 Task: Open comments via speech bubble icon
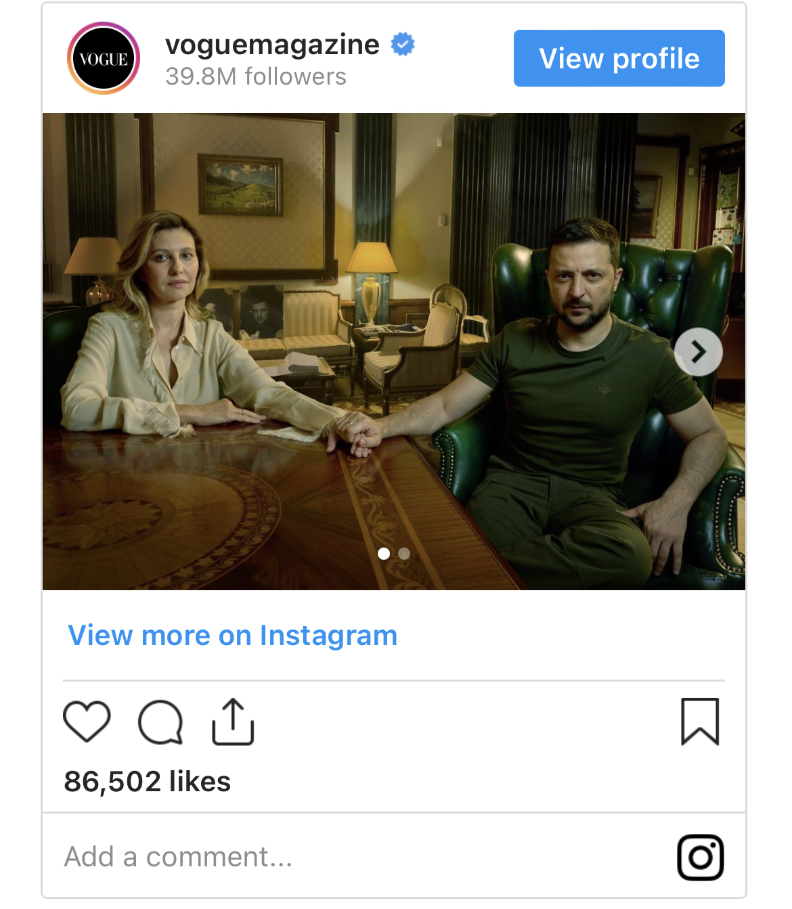[x=160, y=722]
